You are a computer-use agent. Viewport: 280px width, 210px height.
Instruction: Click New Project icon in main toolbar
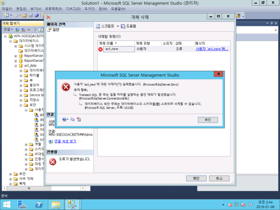[6, 15]
